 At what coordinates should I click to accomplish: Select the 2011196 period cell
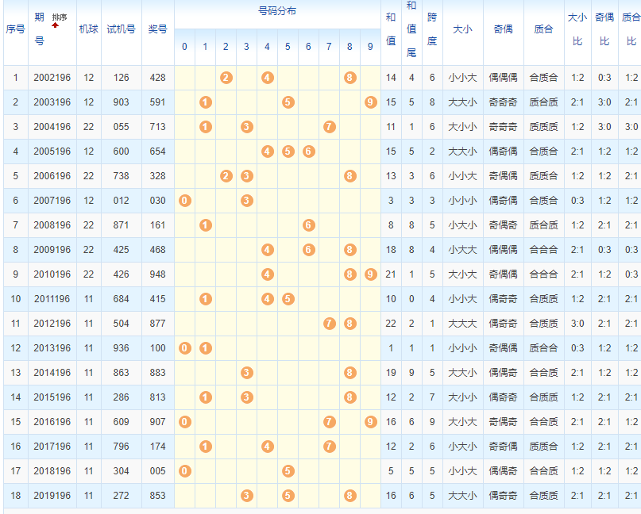[52, 299]
